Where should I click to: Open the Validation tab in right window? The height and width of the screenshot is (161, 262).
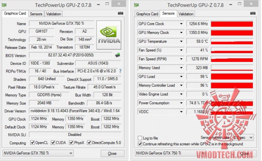coord(186,14)
